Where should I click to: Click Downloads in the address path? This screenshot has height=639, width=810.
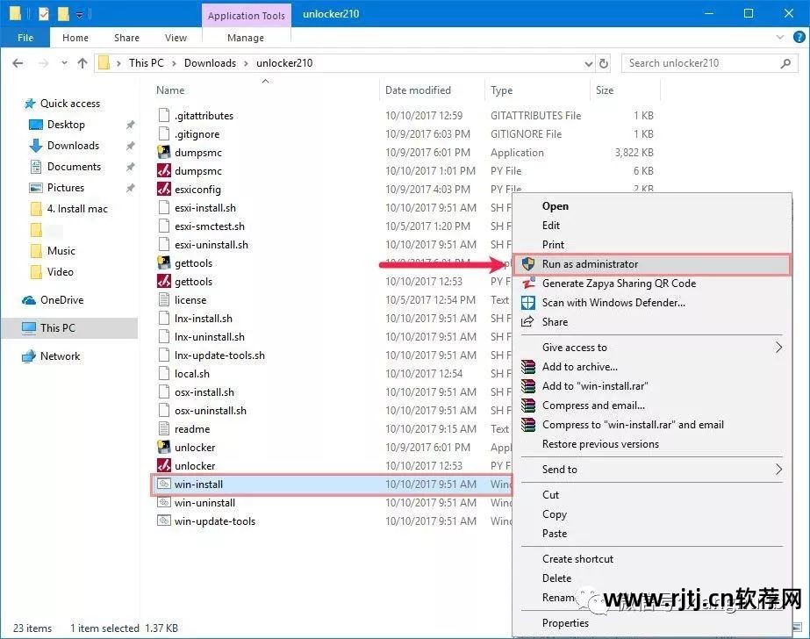pos(210,63)
